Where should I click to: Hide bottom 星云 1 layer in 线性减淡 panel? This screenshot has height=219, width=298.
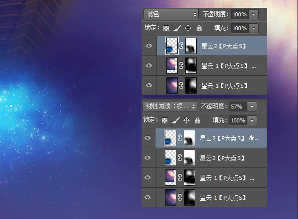(148, 197)
